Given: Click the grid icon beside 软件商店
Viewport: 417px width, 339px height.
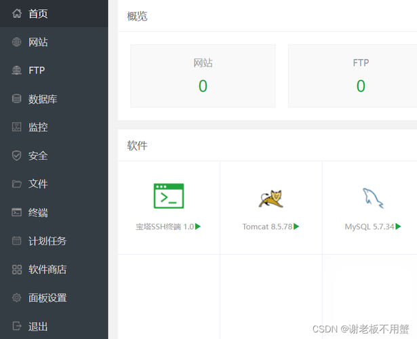Looking at the screenshot, I should pyautogui.click(x=17, y=270).
